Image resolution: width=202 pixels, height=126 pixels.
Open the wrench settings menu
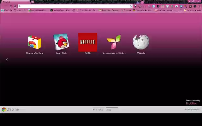click(x=199, y=6)
